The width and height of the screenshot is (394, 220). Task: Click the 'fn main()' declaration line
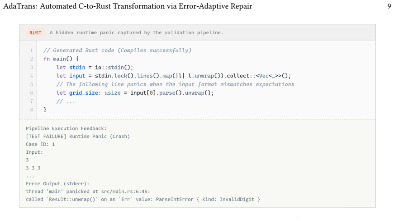pyautogui.click(x=61, y=59)
